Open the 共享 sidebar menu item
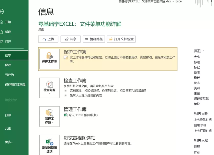 pos(8,129)
